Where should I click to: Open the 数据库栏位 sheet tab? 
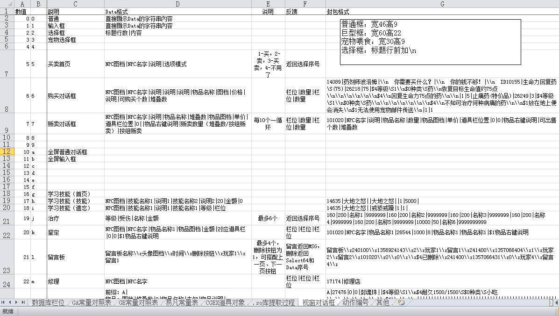pyautogui.click(x=48, y=302)
